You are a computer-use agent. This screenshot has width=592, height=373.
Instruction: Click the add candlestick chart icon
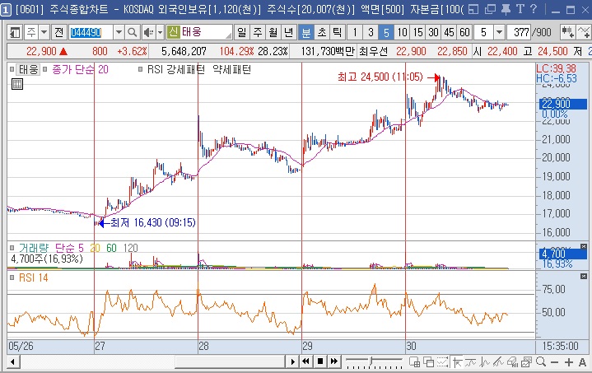(x=567, y=32)
